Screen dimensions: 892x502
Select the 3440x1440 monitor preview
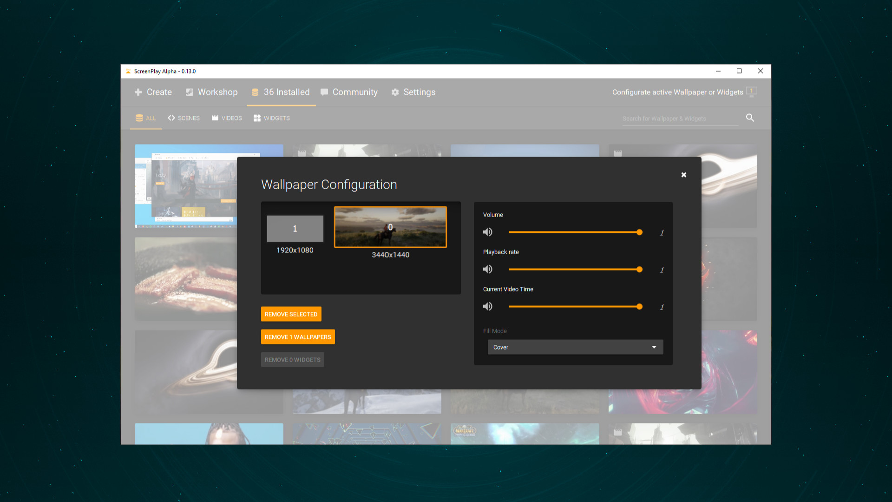pyautogui.click(x=390, y=227)
